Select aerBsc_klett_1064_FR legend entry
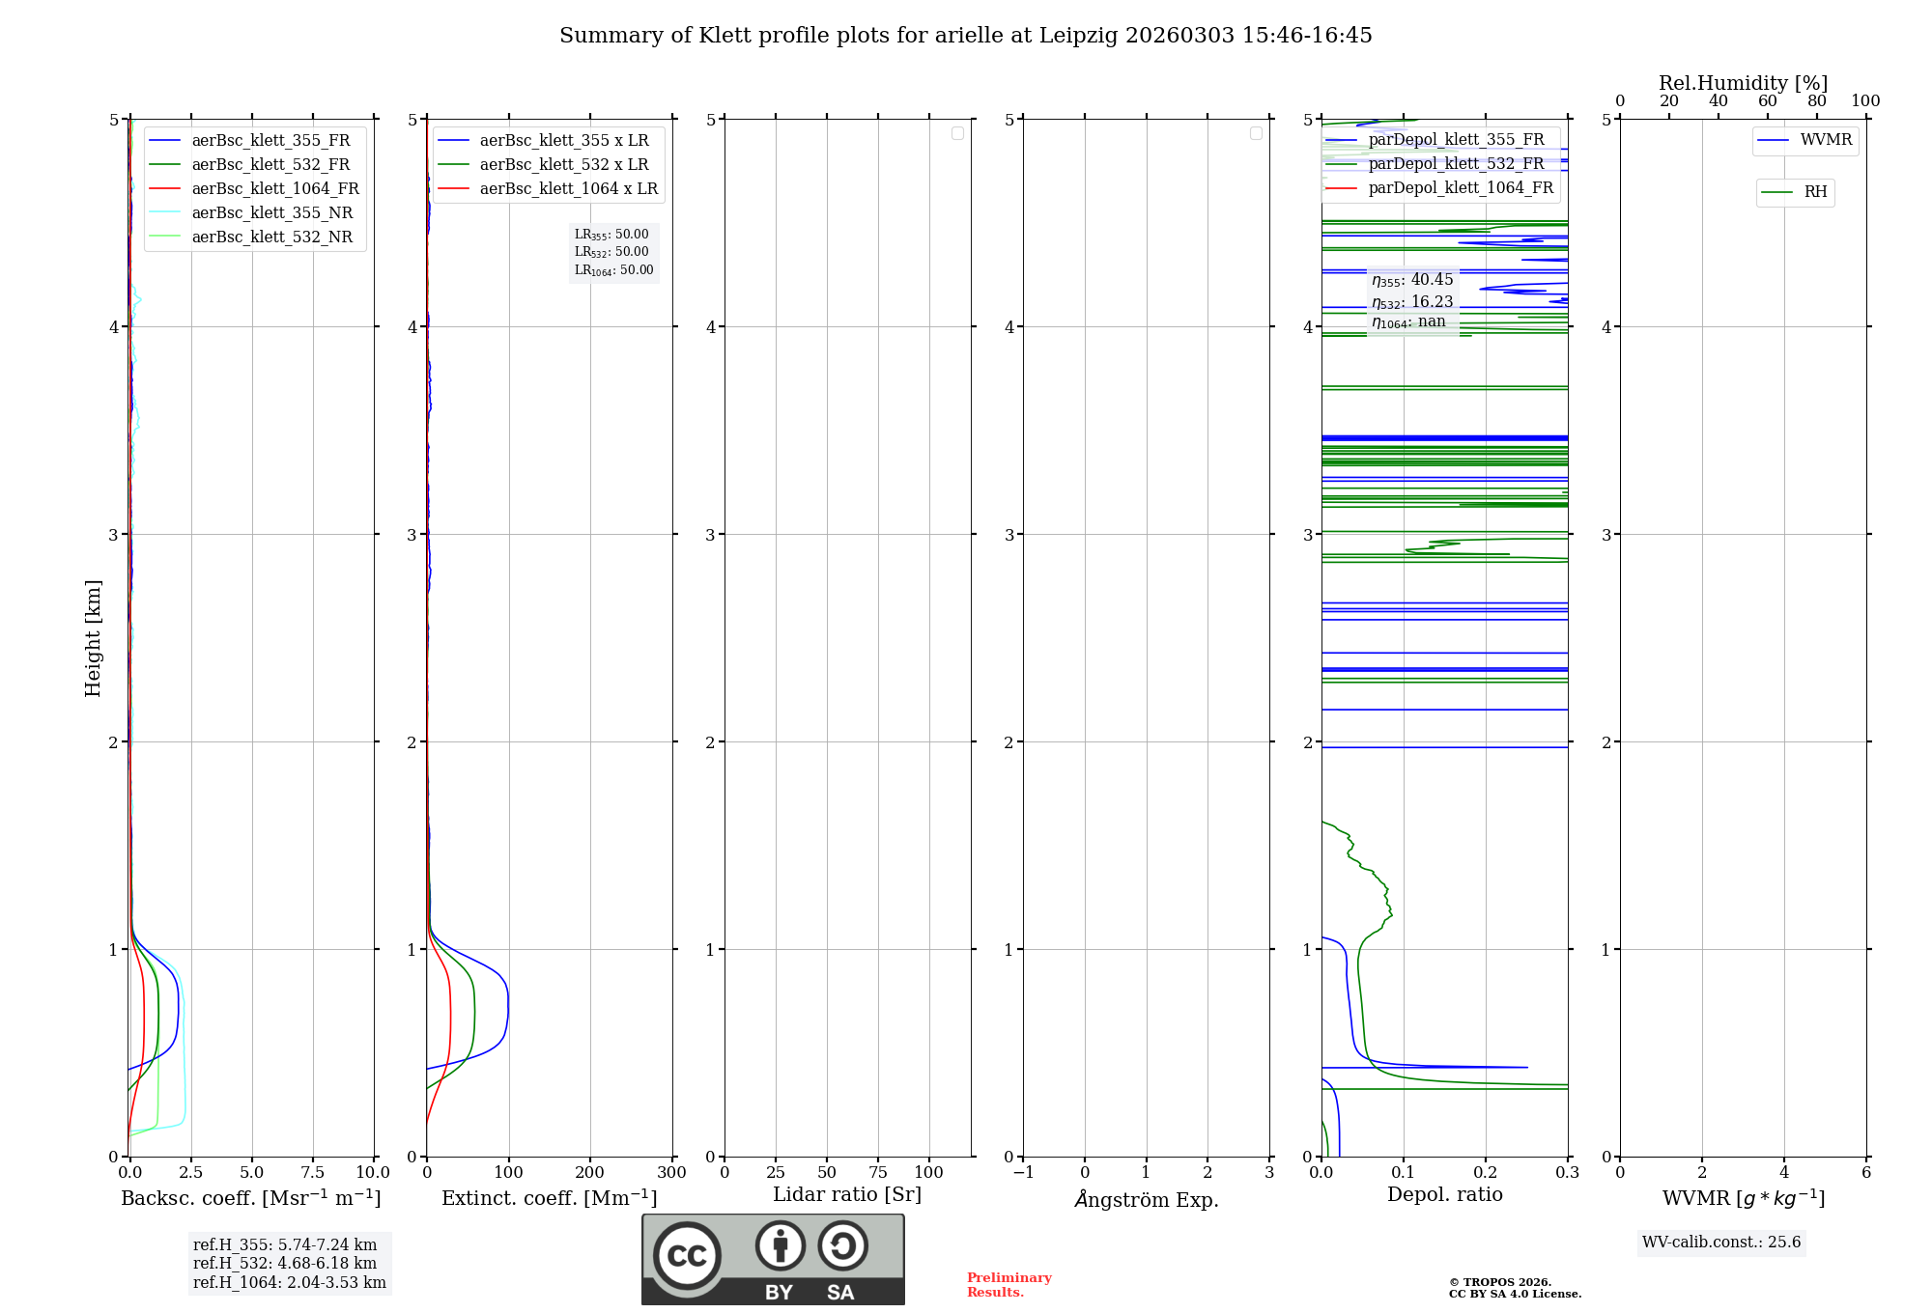Viewport: 1932px width, 1313px height. 274,189
